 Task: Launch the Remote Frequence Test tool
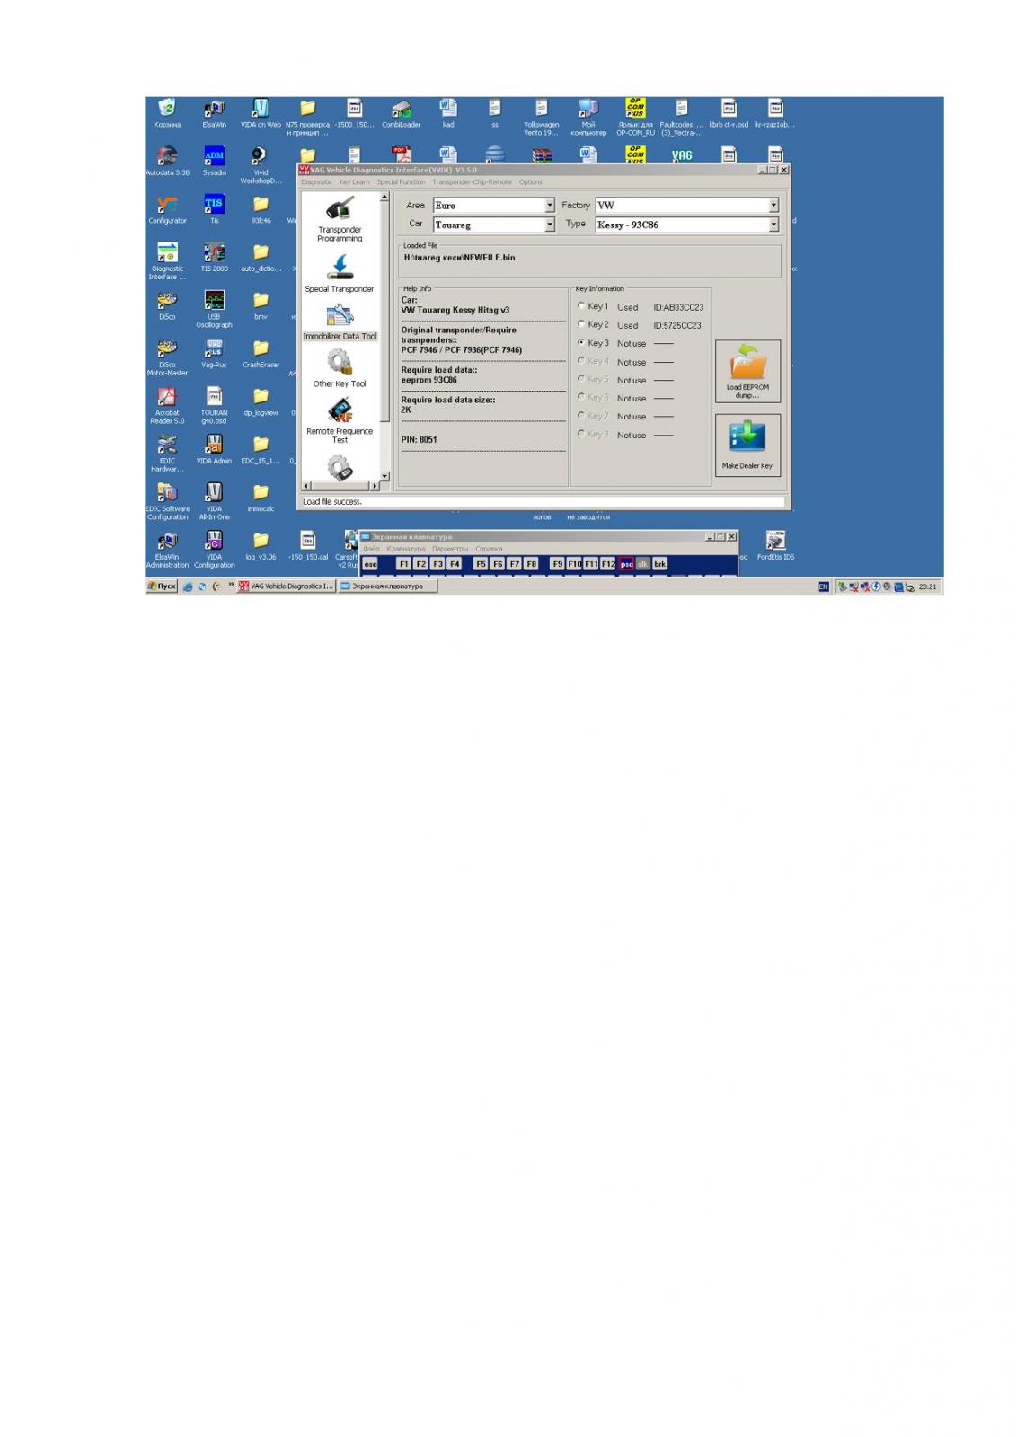click(x=340, y=420)
